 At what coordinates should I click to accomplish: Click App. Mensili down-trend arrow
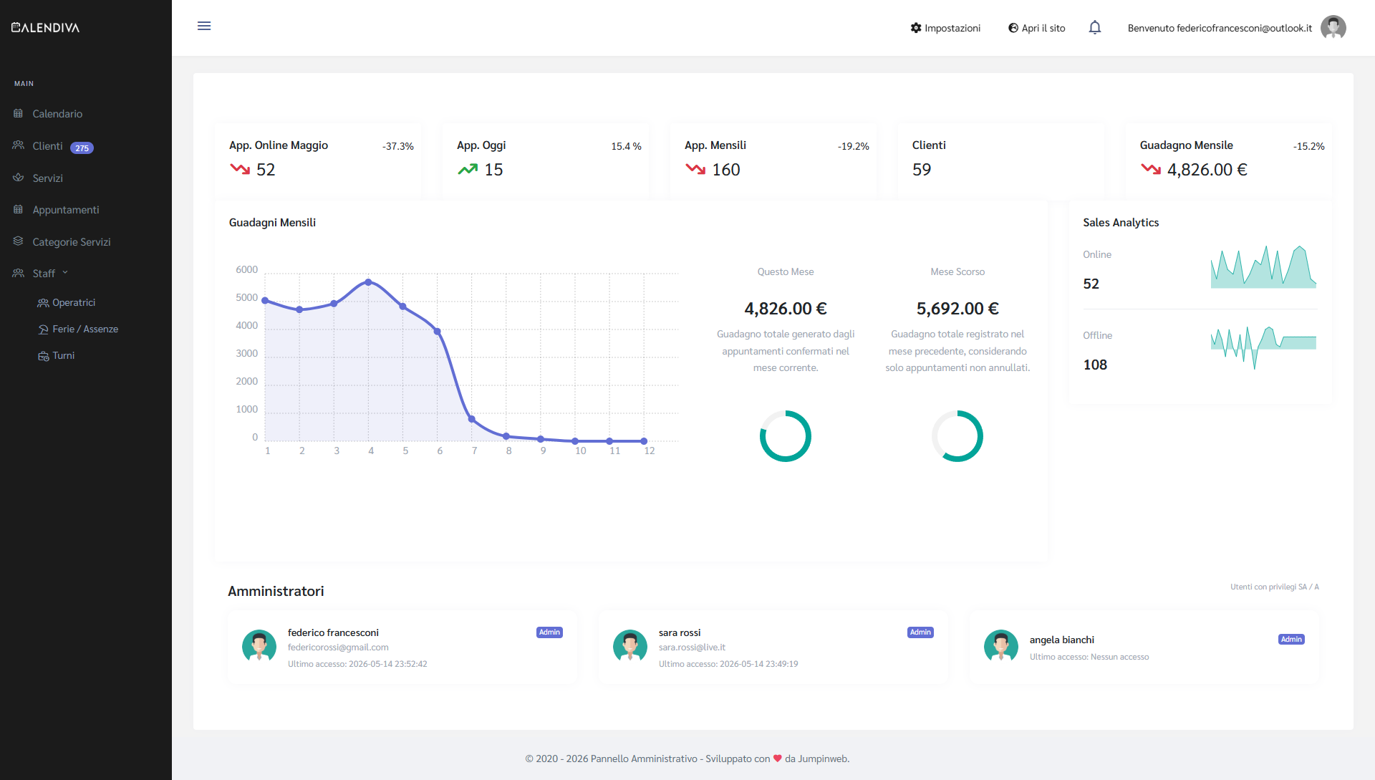(x=695, y=169)
